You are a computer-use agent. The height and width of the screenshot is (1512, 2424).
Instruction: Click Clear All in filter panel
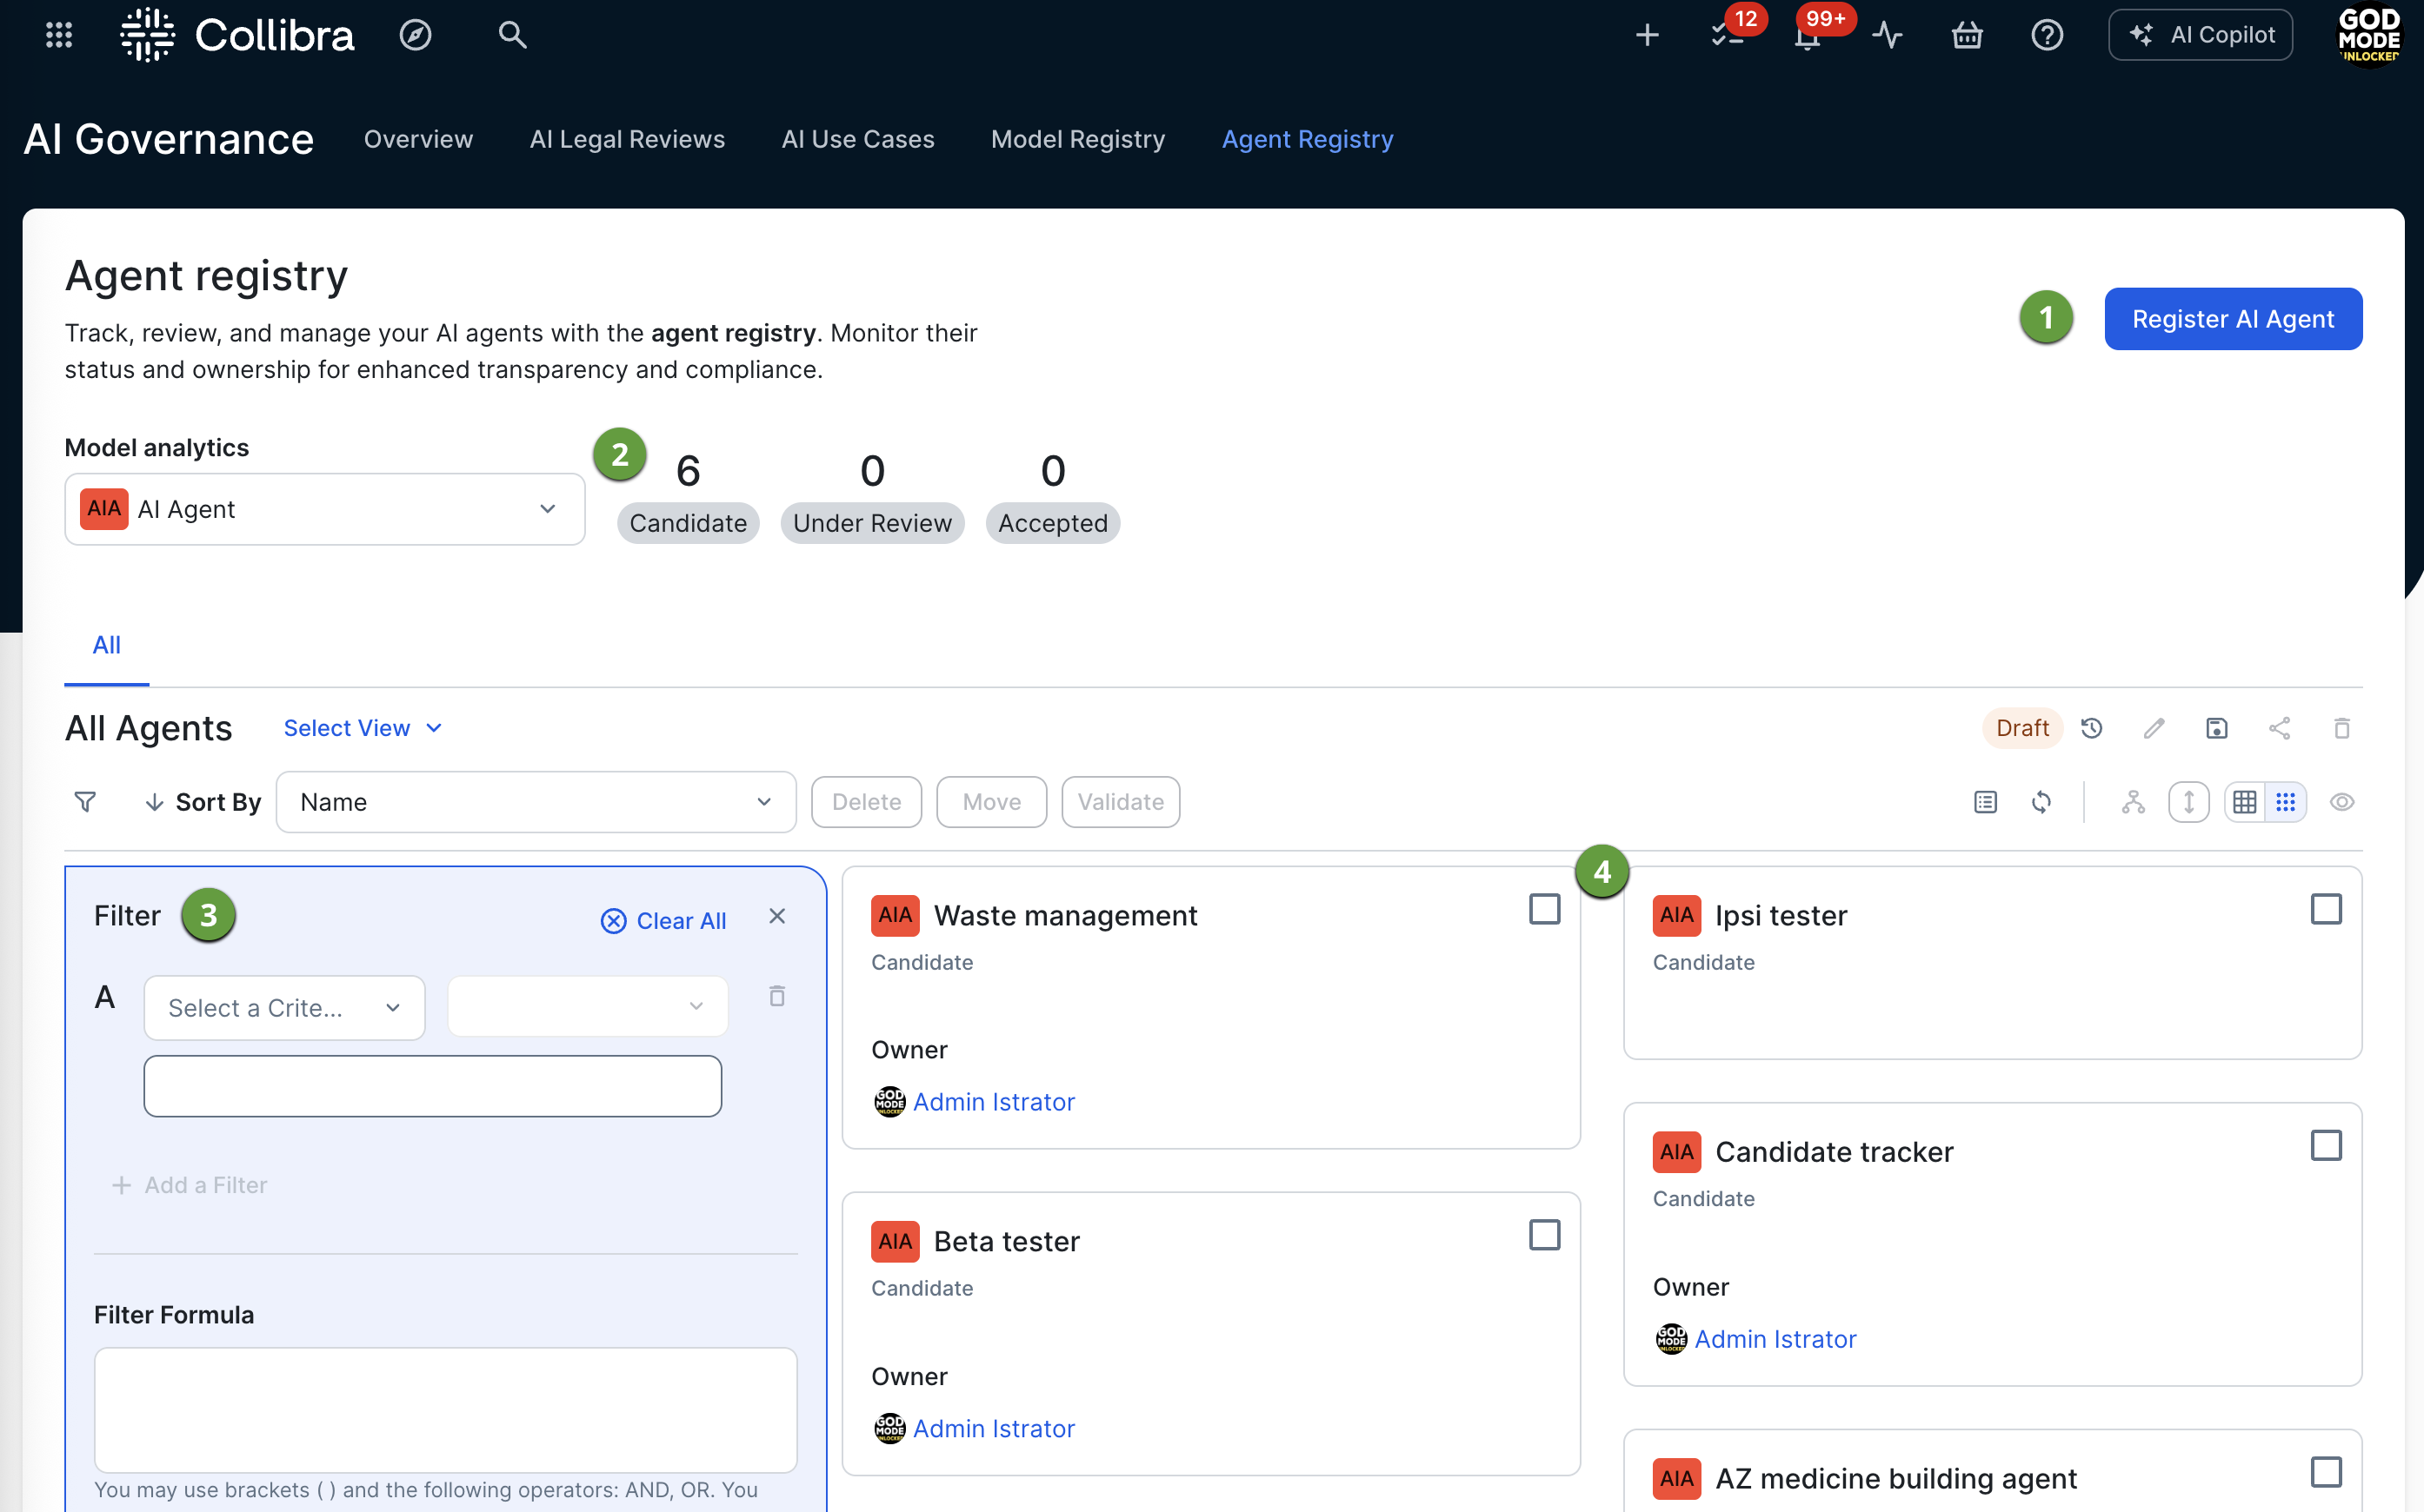(x=664, y=921)
